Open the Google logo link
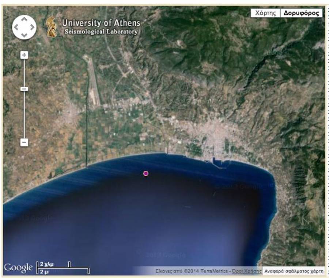Screen dimensions: 329x278 click(x=18, y=268)
